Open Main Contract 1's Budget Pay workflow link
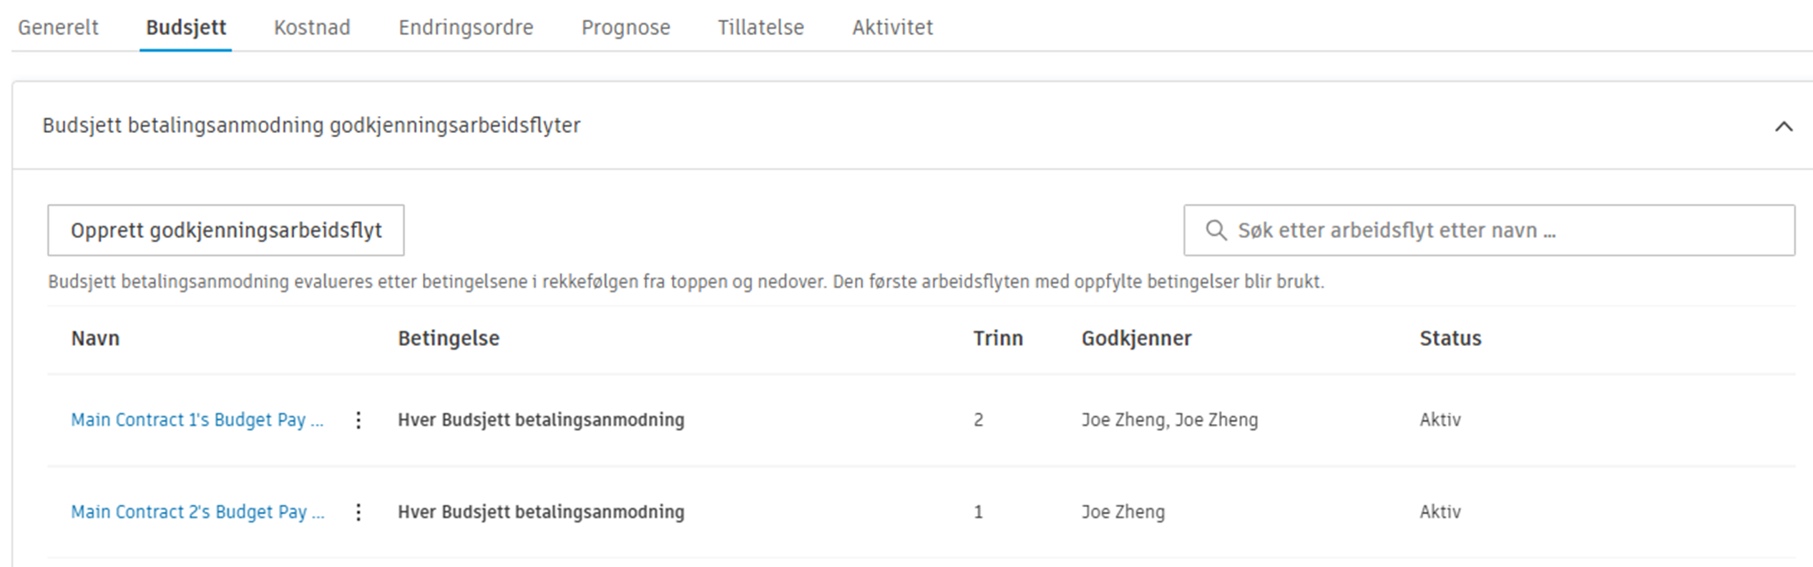Viewport: 1813px width, 567px height. click(x=197, y=420)
